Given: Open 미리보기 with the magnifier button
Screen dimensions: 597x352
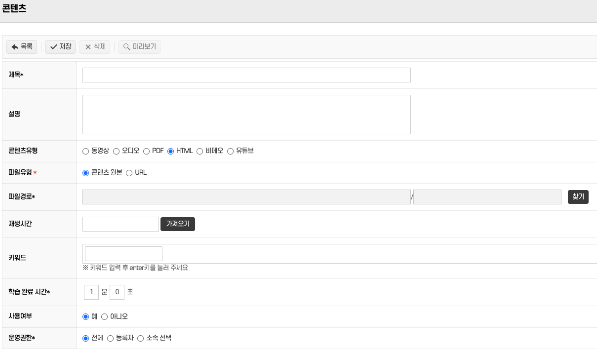Looking at the screenshot, I should pos(139,47).
